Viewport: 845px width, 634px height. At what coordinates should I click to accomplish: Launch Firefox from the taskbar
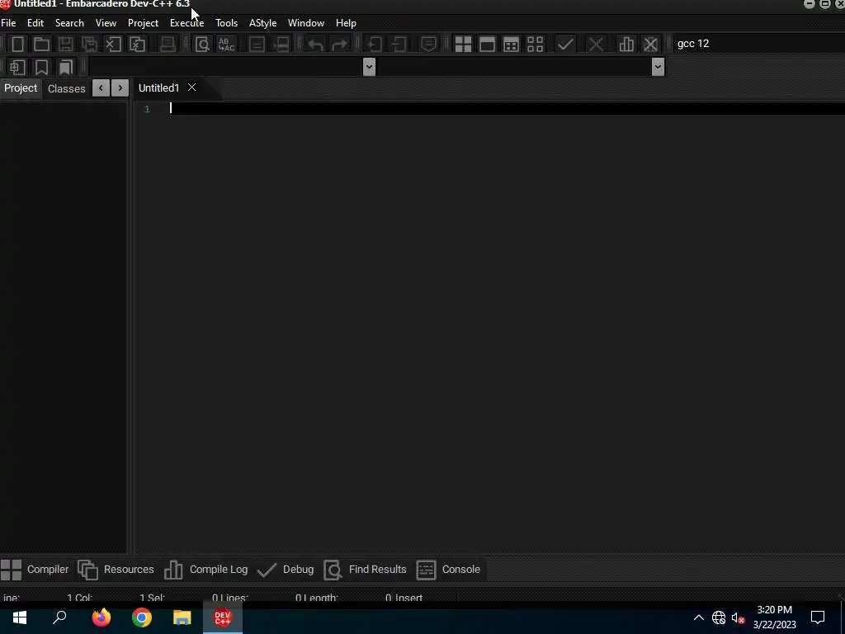point(101,617)
